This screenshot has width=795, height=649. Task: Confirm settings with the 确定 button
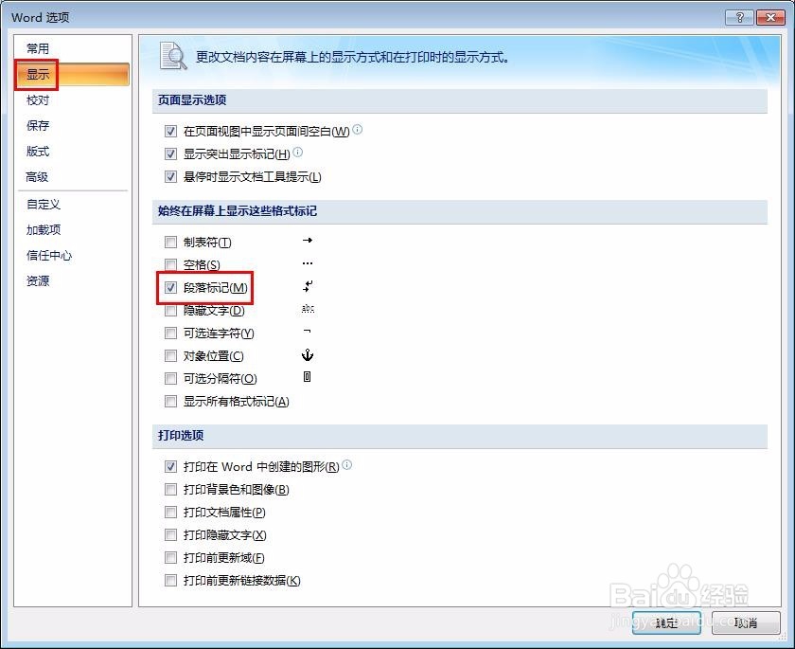pyautogui.click(x=665, y=623)
